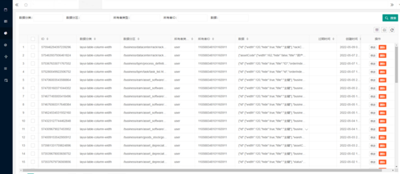This screenshot has height=174, width=400.
Task: Open the home tab icon
Action: point(26,4)
